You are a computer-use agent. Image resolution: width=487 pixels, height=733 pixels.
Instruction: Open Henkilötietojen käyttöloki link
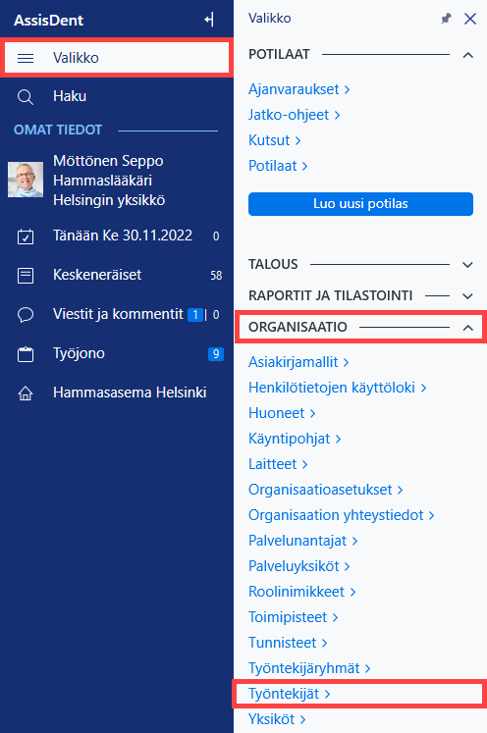click(338, 388)
